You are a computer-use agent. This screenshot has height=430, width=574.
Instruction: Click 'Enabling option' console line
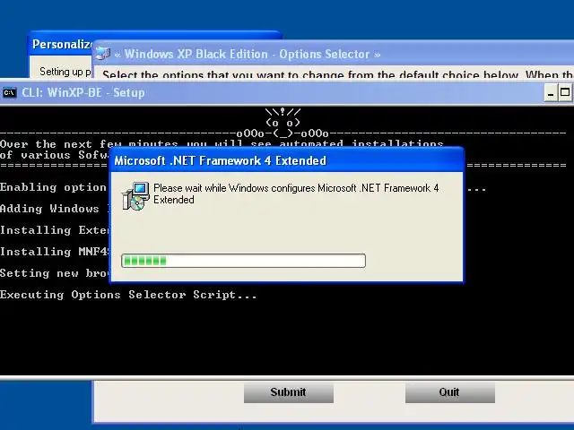tap(54, 187)
